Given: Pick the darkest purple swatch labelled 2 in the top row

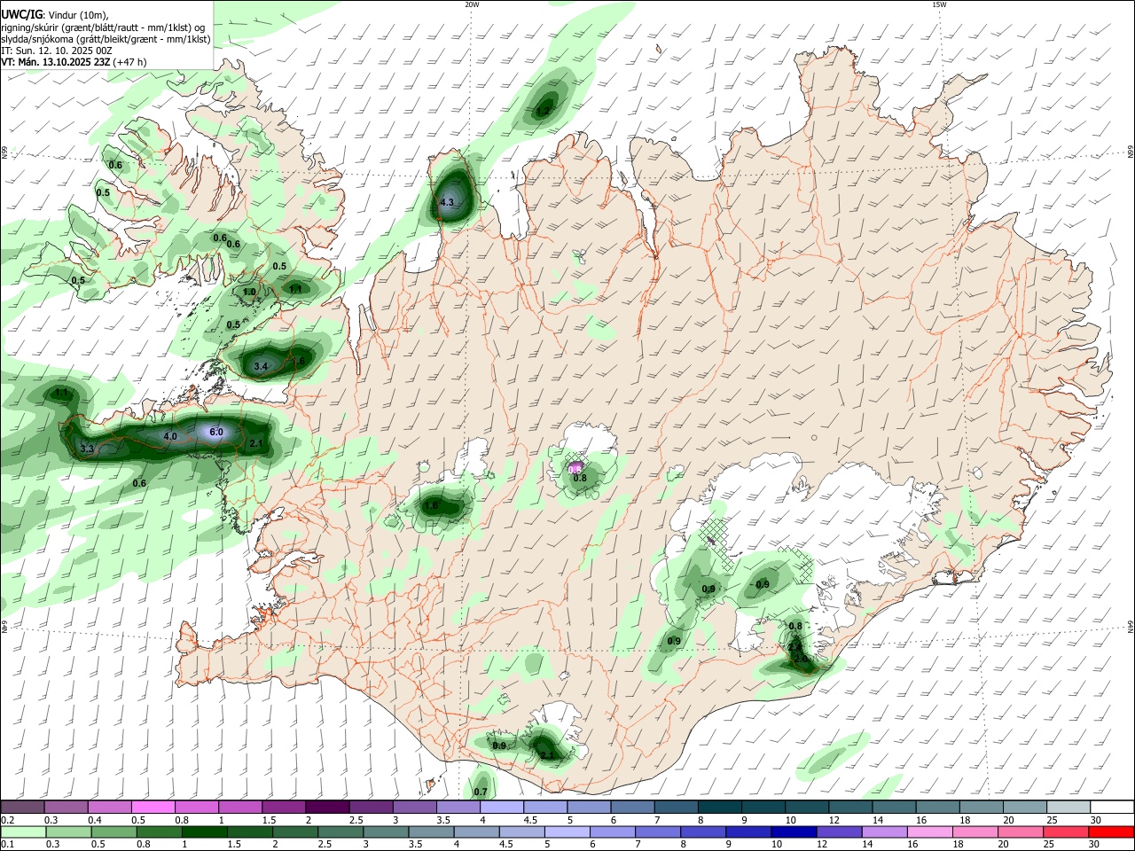Looking at the screenshot, I should pos(326,807).
